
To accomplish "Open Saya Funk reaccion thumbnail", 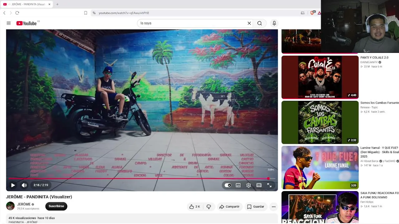I will click(x=320, y=207).
